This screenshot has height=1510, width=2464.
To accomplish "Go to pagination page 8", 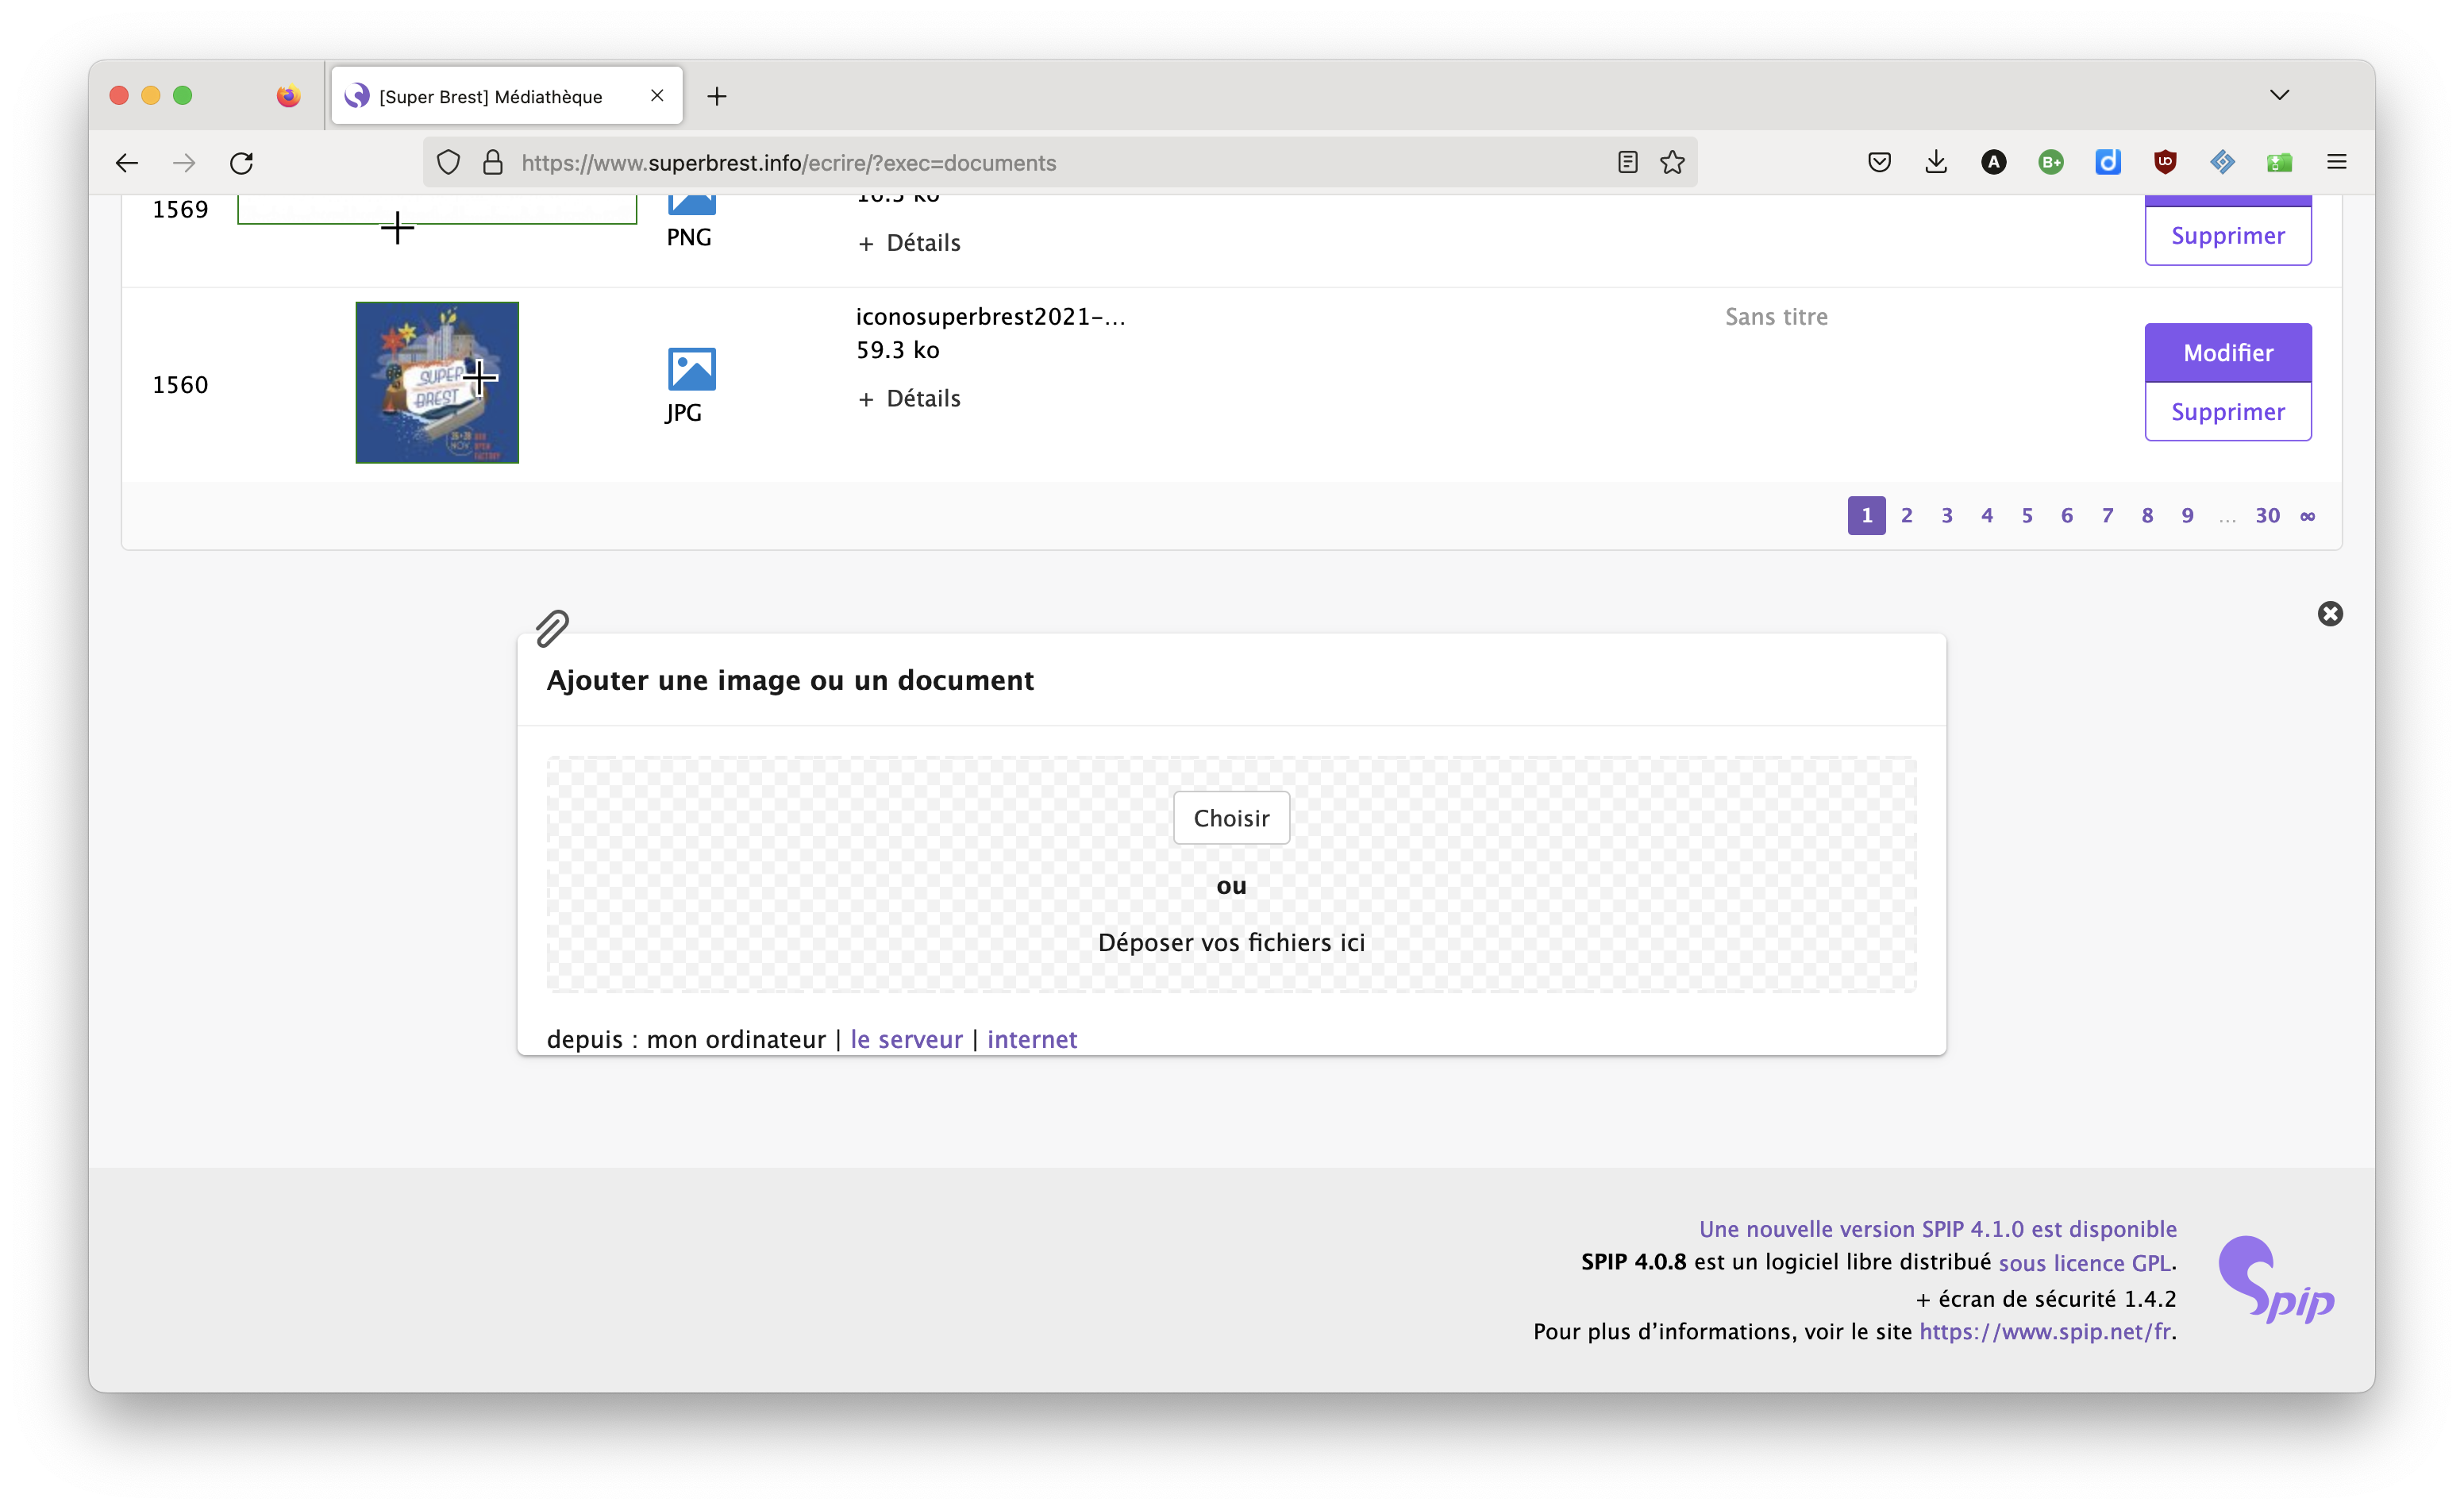I will 2147,515.
